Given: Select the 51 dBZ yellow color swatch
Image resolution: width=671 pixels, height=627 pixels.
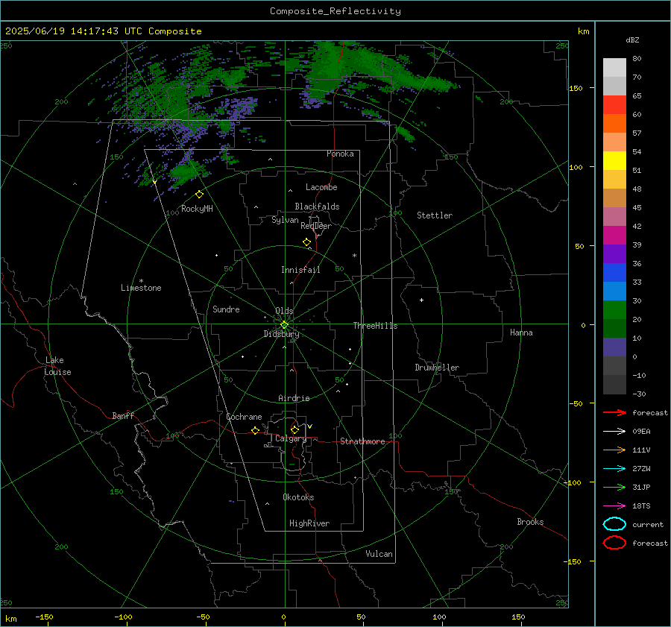Looking at the screenshot, I should (x=614, y=160).
